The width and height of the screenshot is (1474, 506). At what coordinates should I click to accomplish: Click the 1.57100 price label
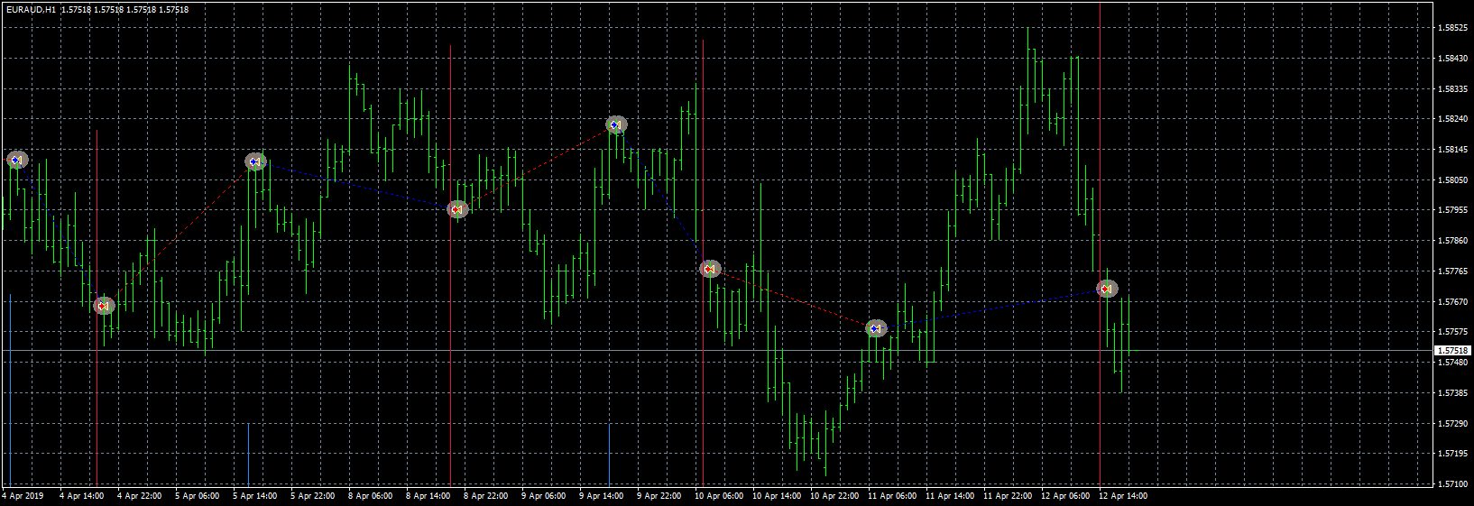click(1452, 484)
